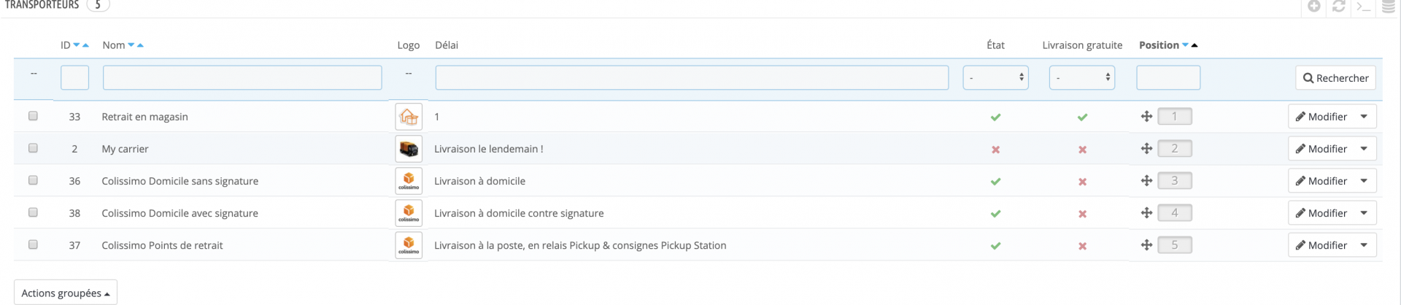Click Modifier for Colissimo Domicile sans signature
Screen dimensions: 1401x305
[1321, 181]
